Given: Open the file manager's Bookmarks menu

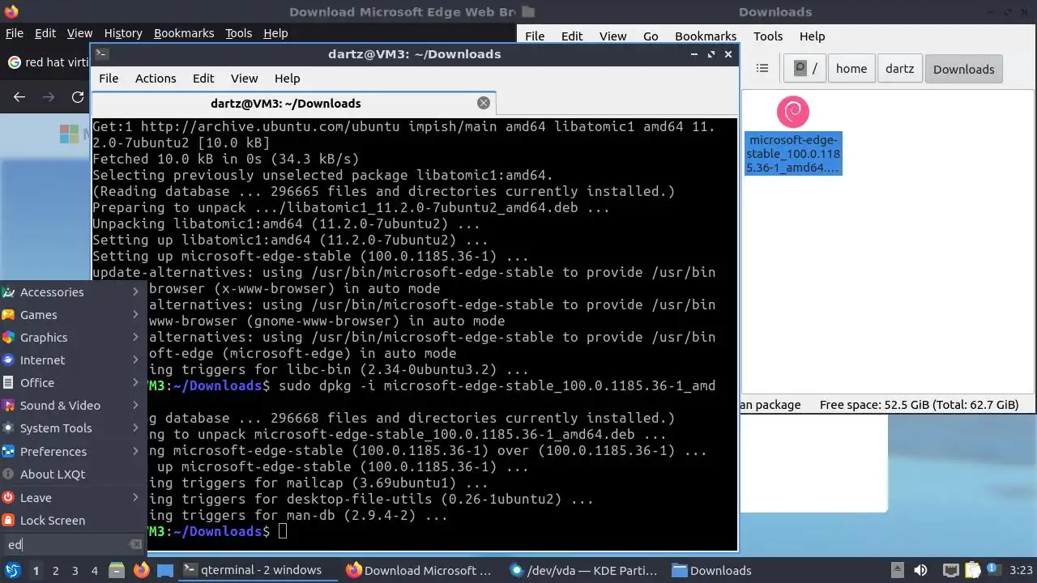Looking at the screenshot, I should coord(706,36).
